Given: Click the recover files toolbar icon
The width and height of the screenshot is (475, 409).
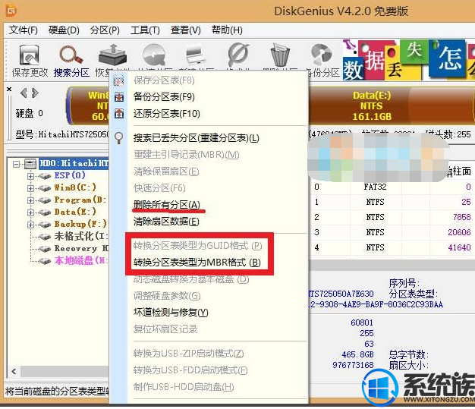Looking at the screenshot, I should (112, 55).
